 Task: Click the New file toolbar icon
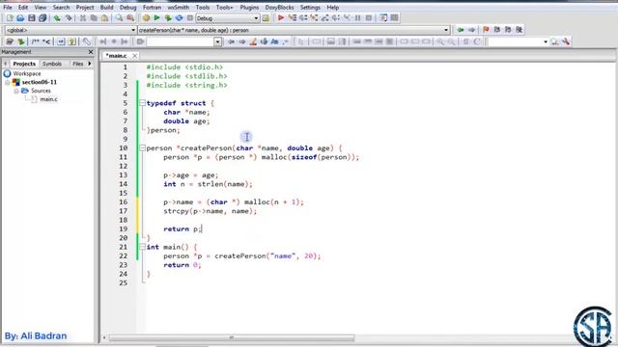tap(10, 18)
